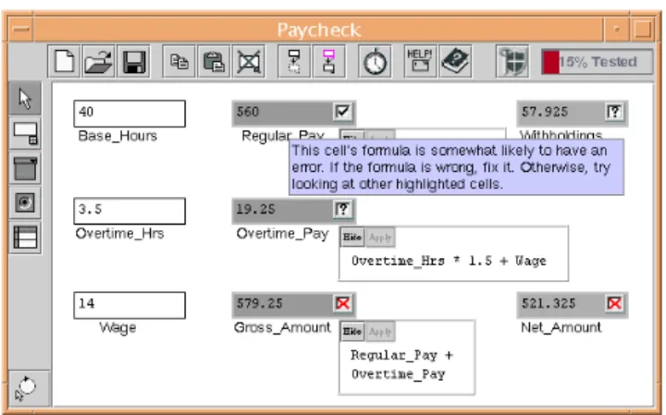Open the window menu button left of title

tap(20, 30)
